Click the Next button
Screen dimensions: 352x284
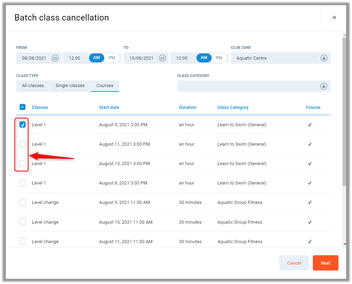pyautogui.click(x=325, y=263)
